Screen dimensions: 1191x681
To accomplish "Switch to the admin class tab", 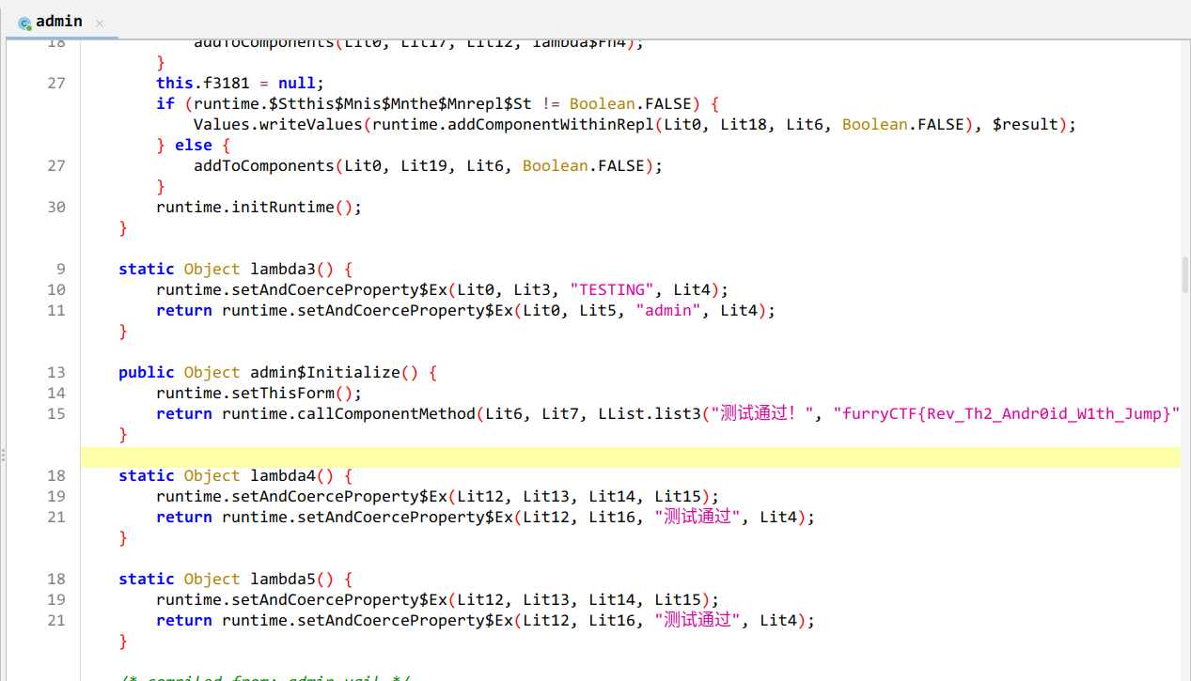I will [x=58, y=22].
